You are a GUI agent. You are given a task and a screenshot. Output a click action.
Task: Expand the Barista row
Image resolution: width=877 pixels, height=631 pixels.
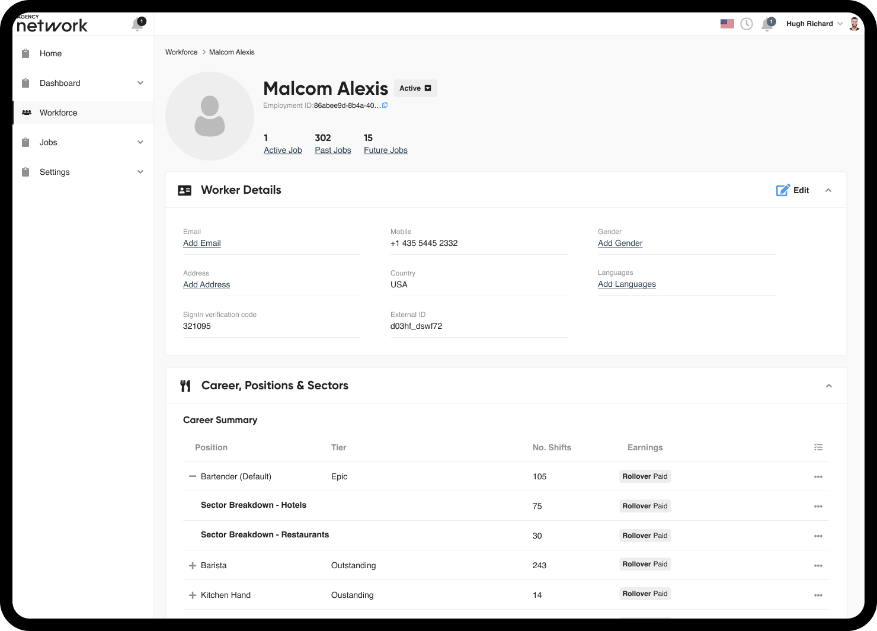click(193, 566)
